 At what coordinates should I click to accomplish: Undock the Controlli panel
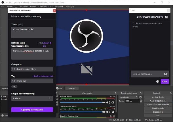(171, 93)
